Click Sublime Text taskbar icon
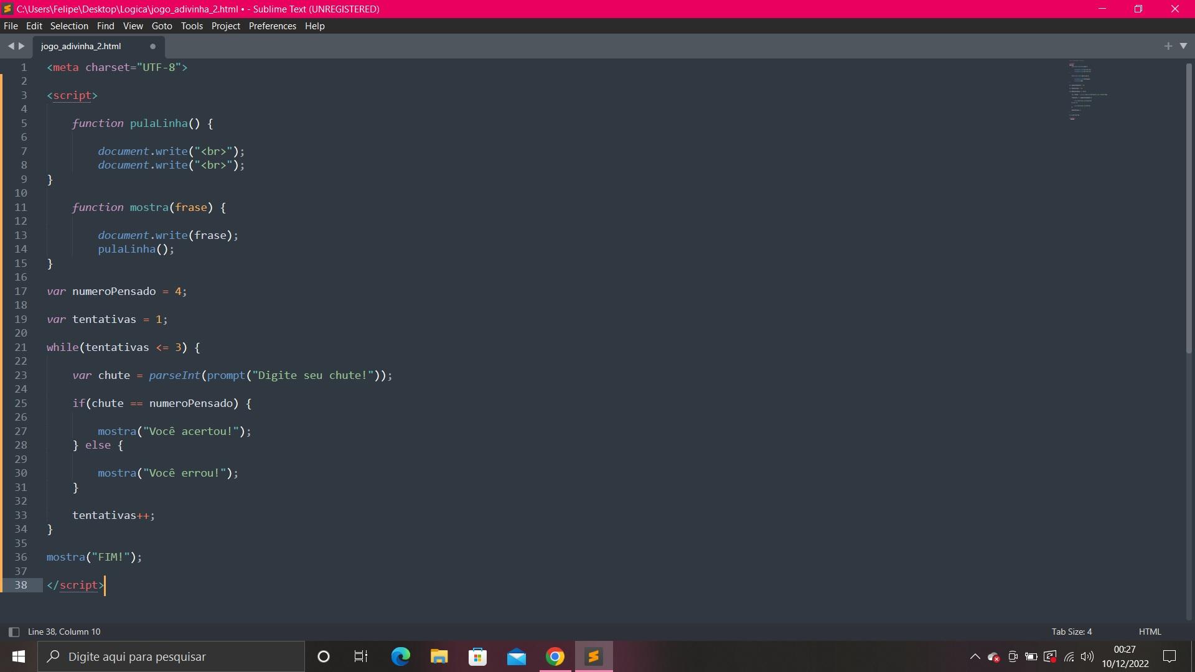The width and height of the screenshot is (1195, 672). (x=594, y=656)
